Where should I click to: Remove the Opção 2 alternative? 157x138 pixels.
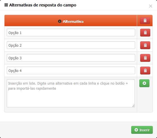[145, 45]
